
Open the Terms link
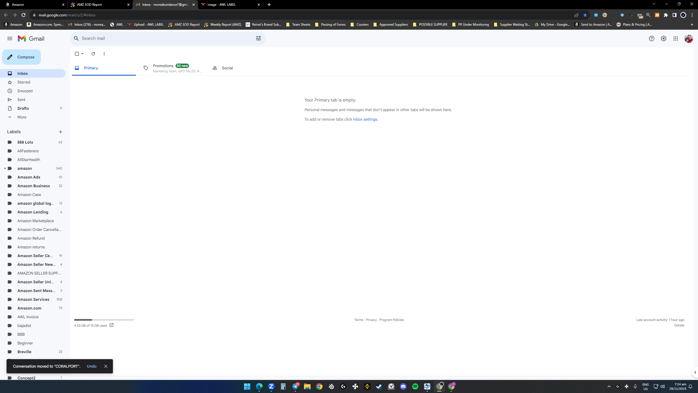tap(359, 320)
